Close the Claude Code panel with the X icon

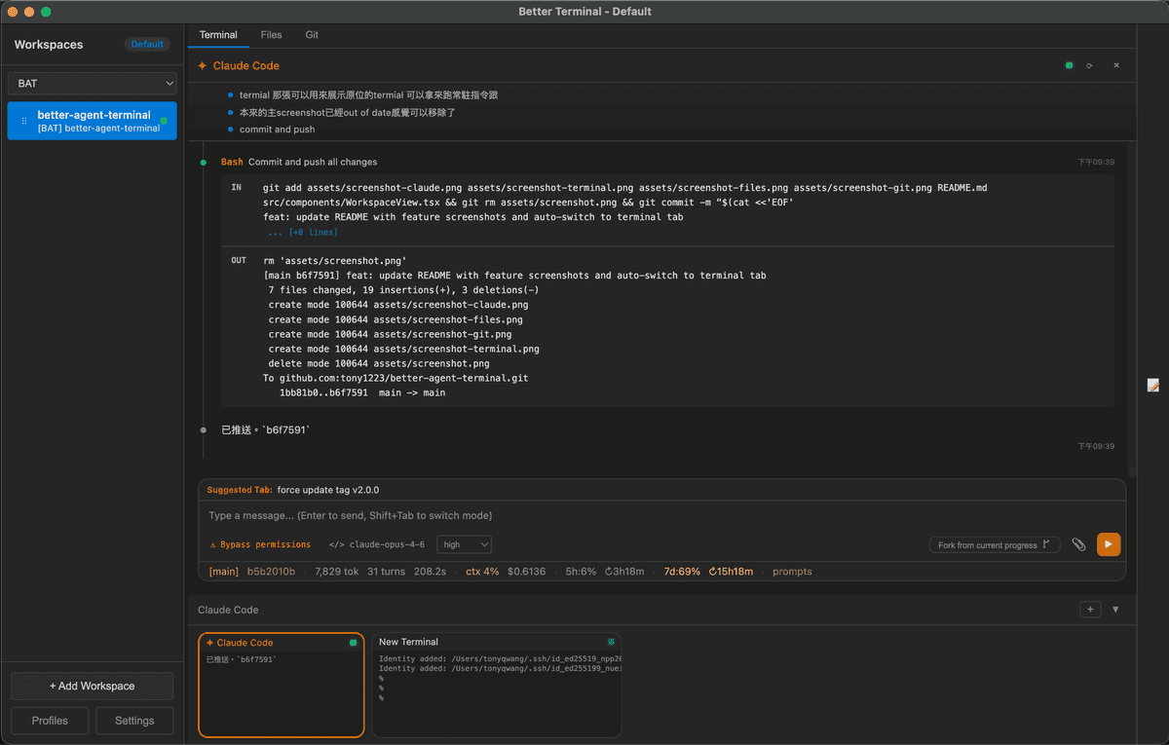coord(1116,65)
